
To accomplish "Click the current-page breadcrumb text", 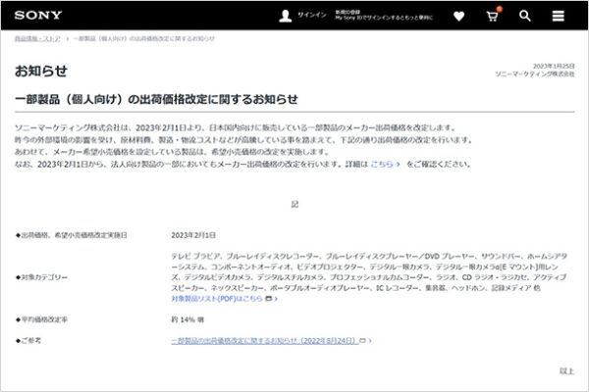I will click(144, 38).
